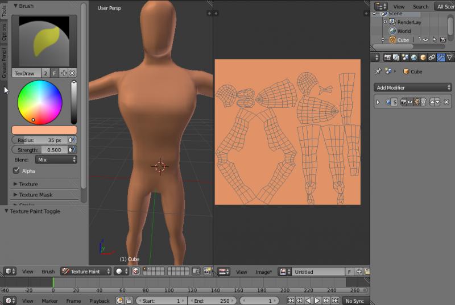This screenshot has width=455, height=305.
Task: Open the Render properties camera icon
Action: click(387, 57)
